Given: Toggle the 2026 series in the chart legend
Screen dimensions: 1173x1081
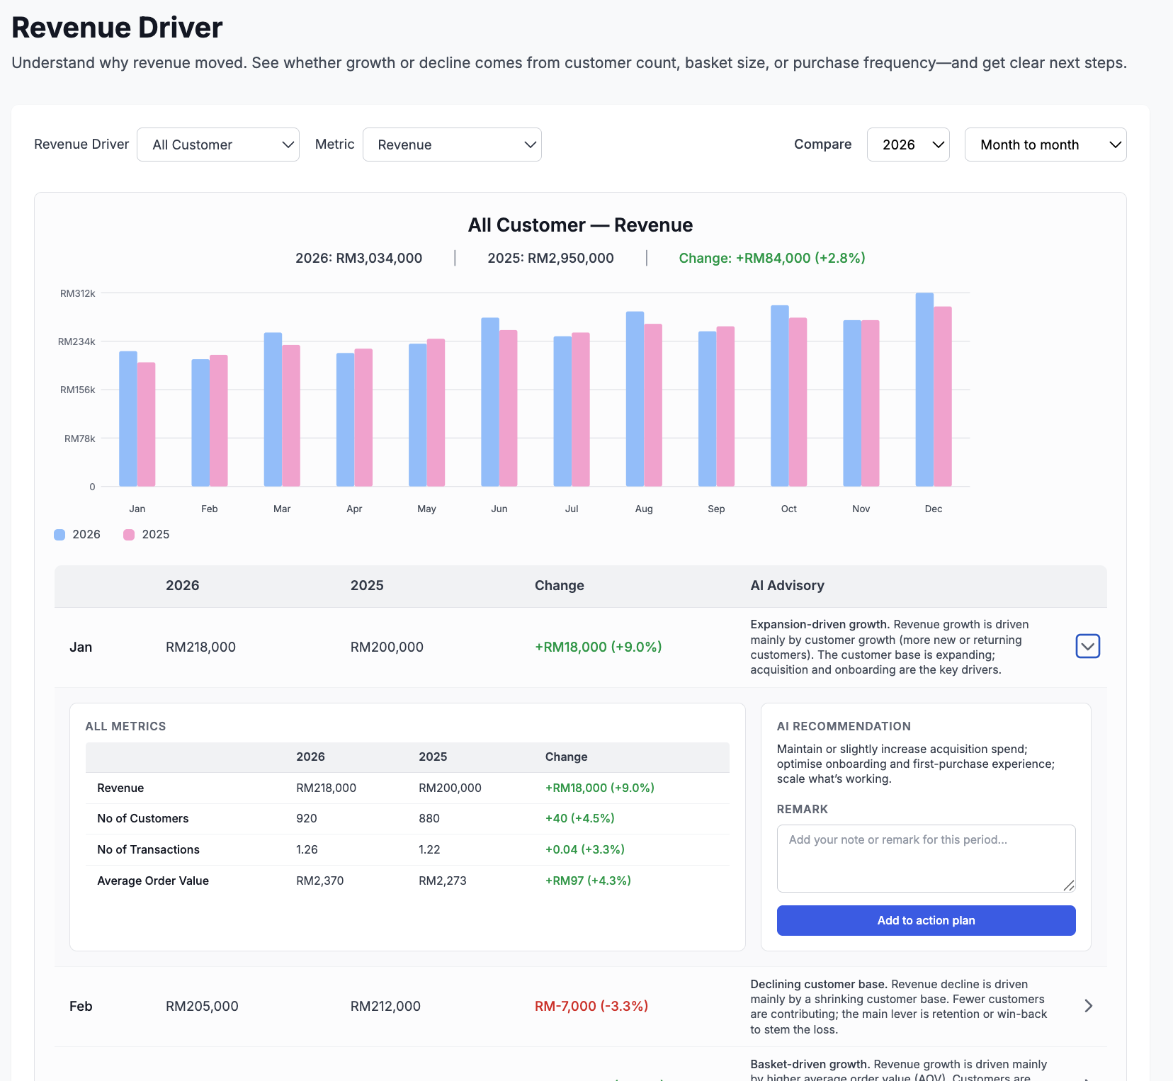Looking at the screenshot, I should (77, 534).
